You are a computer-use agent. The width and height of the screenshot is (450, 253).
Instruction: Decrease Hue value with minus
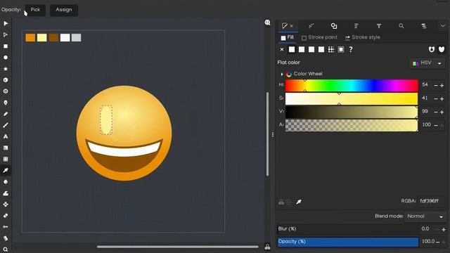[x=436, y=85]
